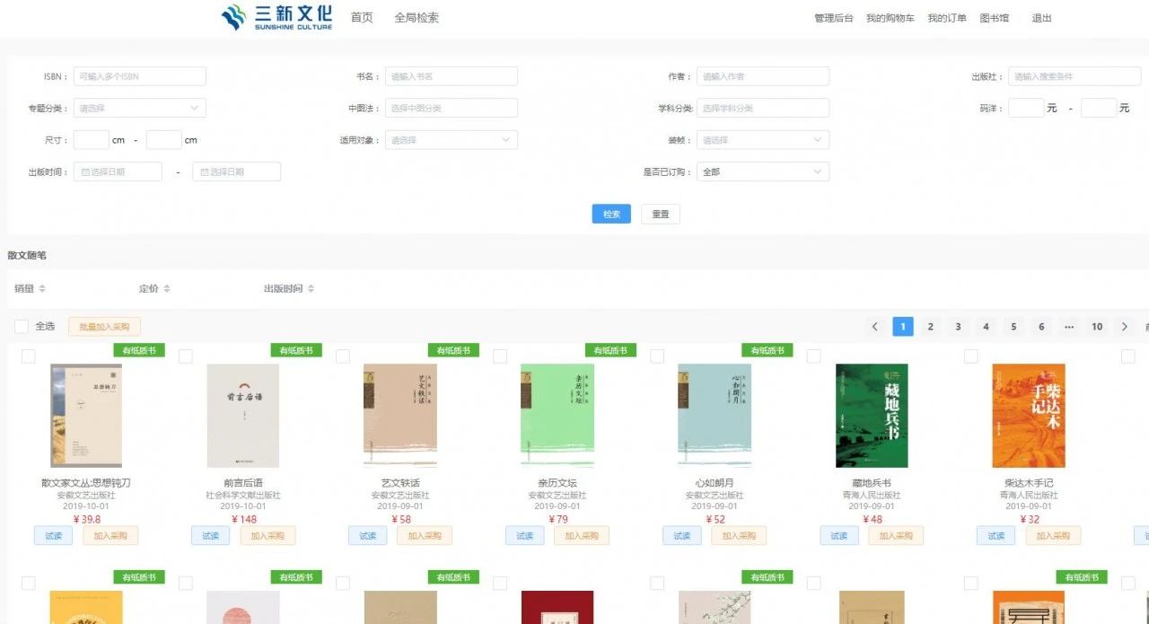Open 全局检索 in top navigation

[x=417, y=17]
